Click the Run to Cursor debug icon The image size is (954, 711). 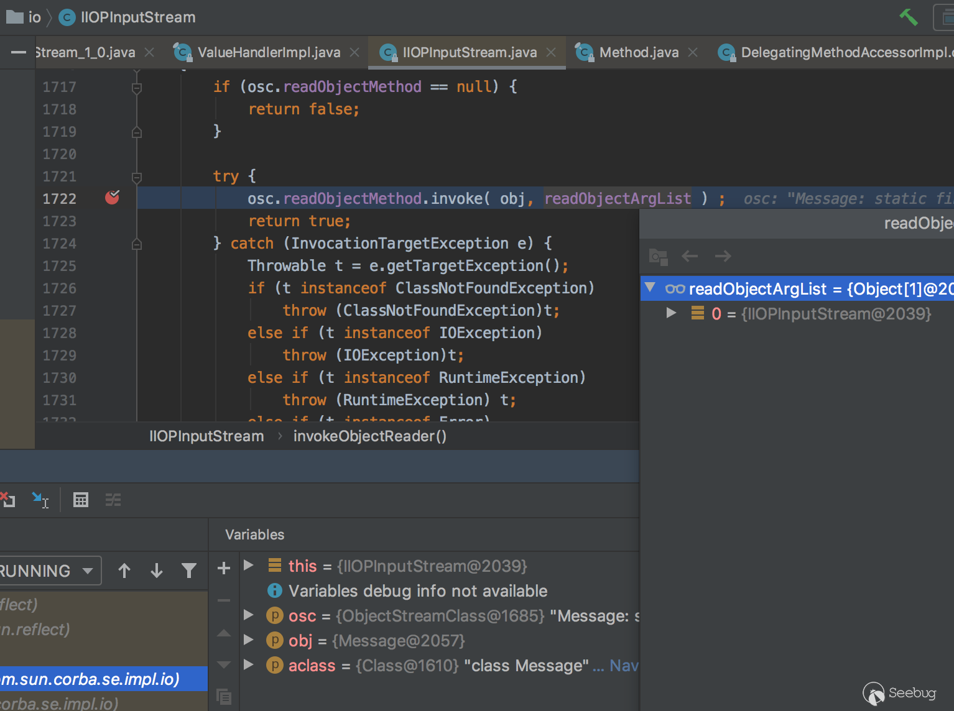[40, 500]
